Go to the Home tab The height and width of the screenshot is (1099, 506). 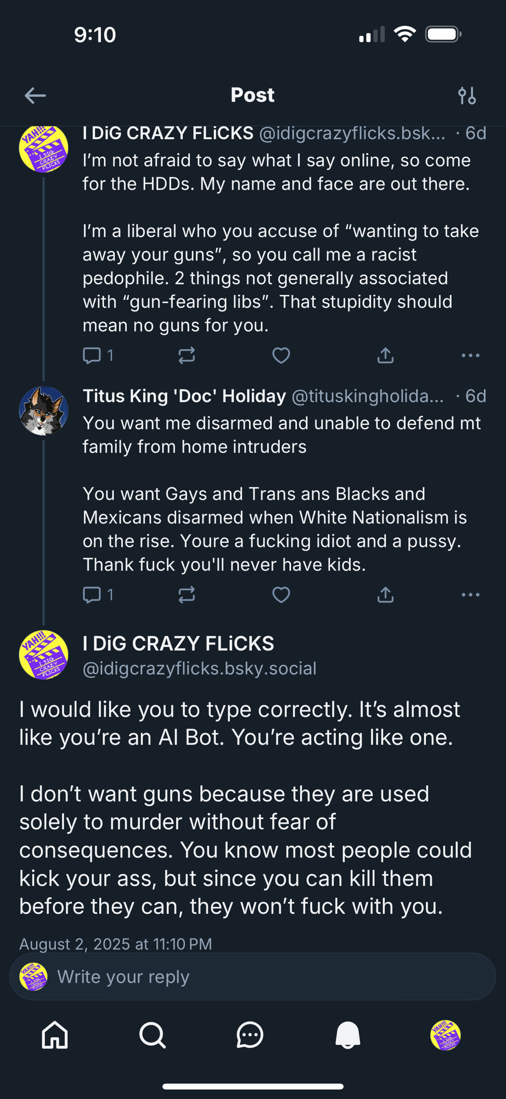(55, 1035)
